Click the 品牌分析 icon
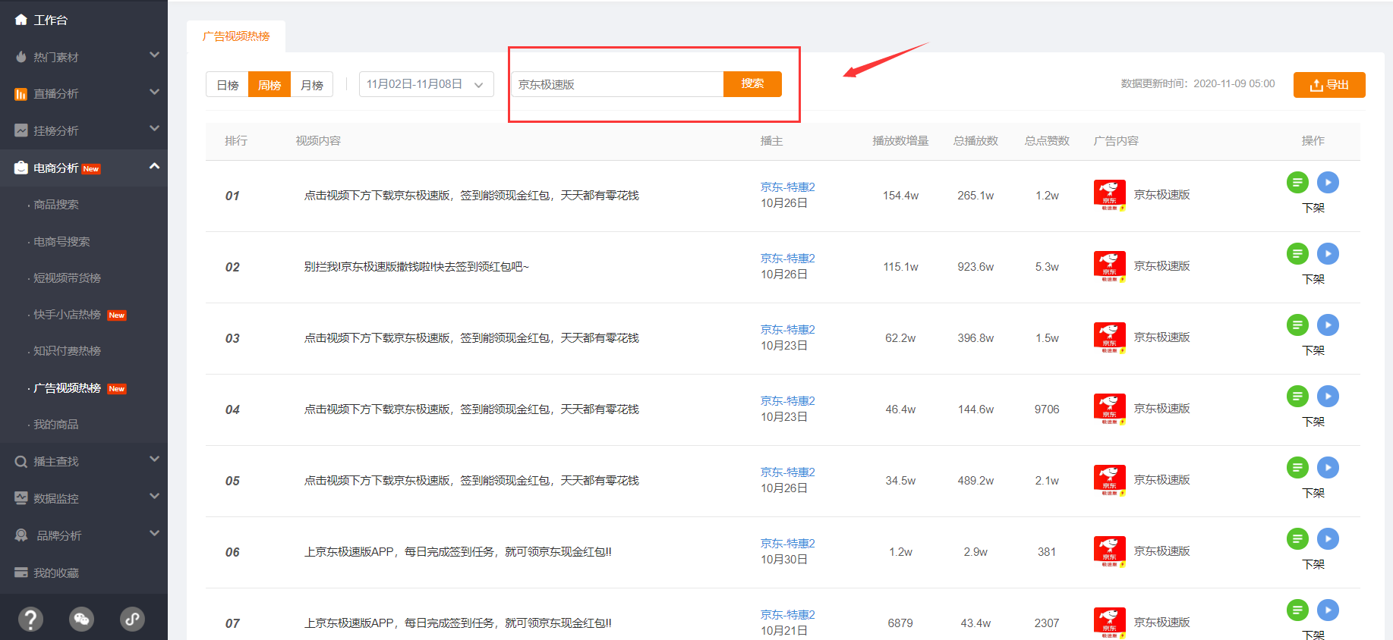 pyautogui.click(x=21, y=535)
